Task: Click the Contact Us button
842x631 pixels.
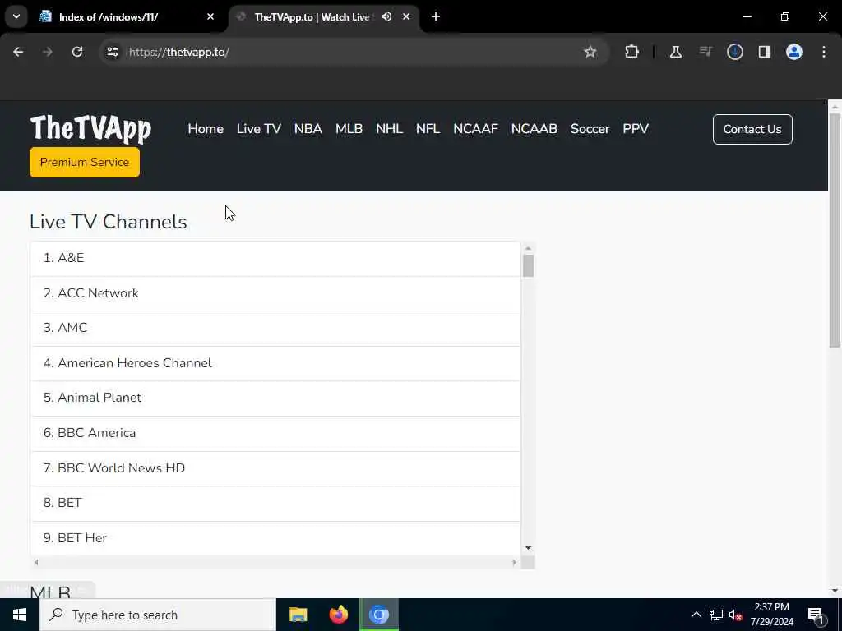Action: tap(752, 129)
